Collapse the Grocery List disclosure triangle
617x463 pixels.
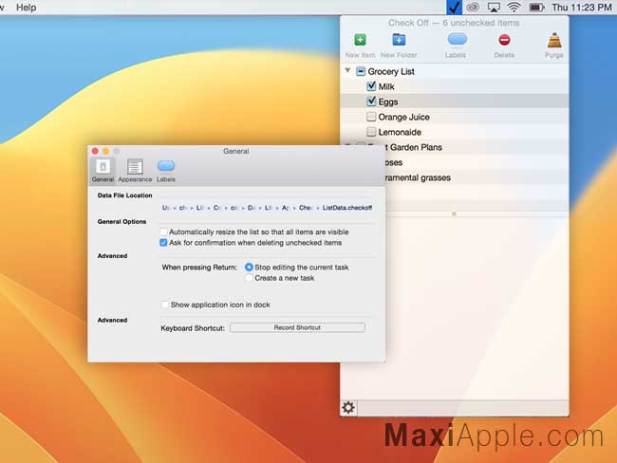[x=347, y=70]
